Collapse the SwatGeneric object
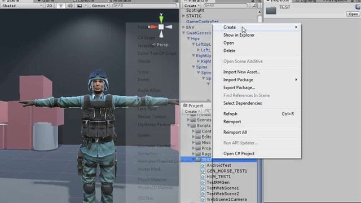Screen dimensions: 361x203 click(x=183, y=33)
